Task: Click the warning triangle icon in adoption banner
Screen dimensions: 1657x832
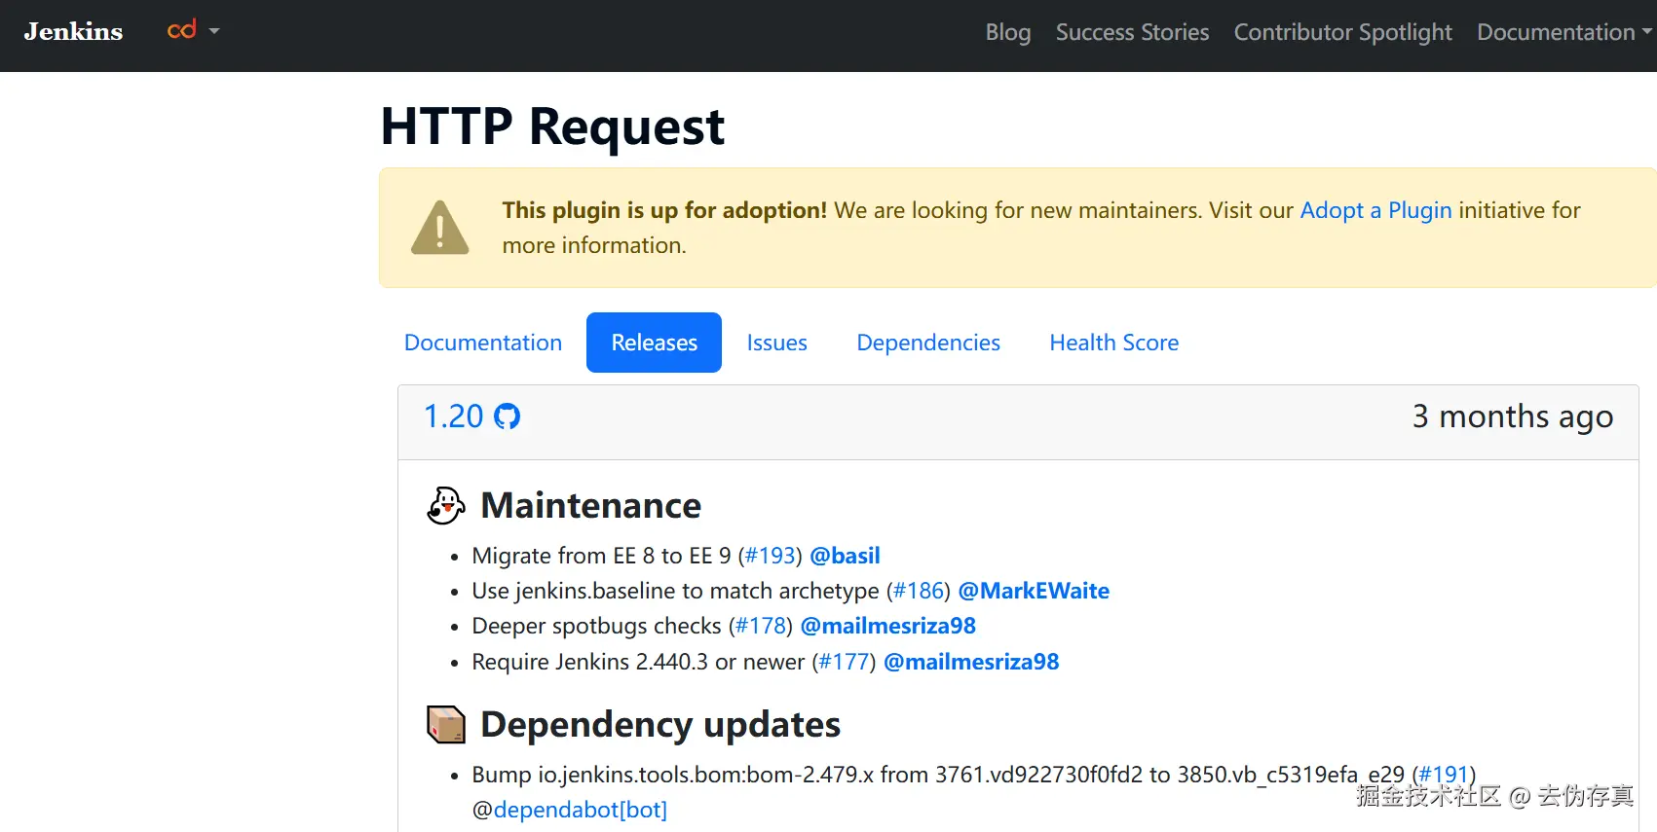Action: (440, 228)
